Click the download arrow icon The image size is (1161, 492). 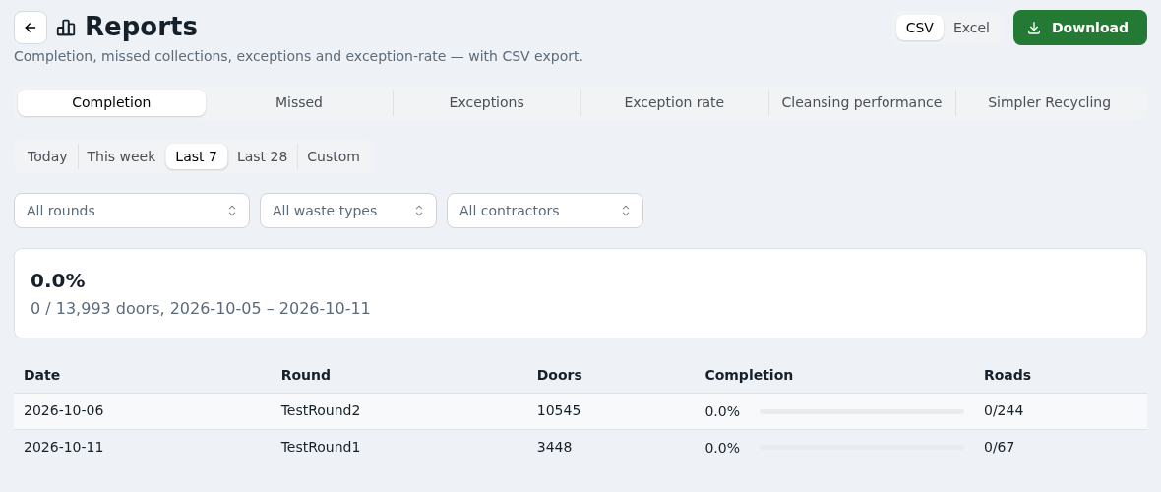coord(1034,29)
